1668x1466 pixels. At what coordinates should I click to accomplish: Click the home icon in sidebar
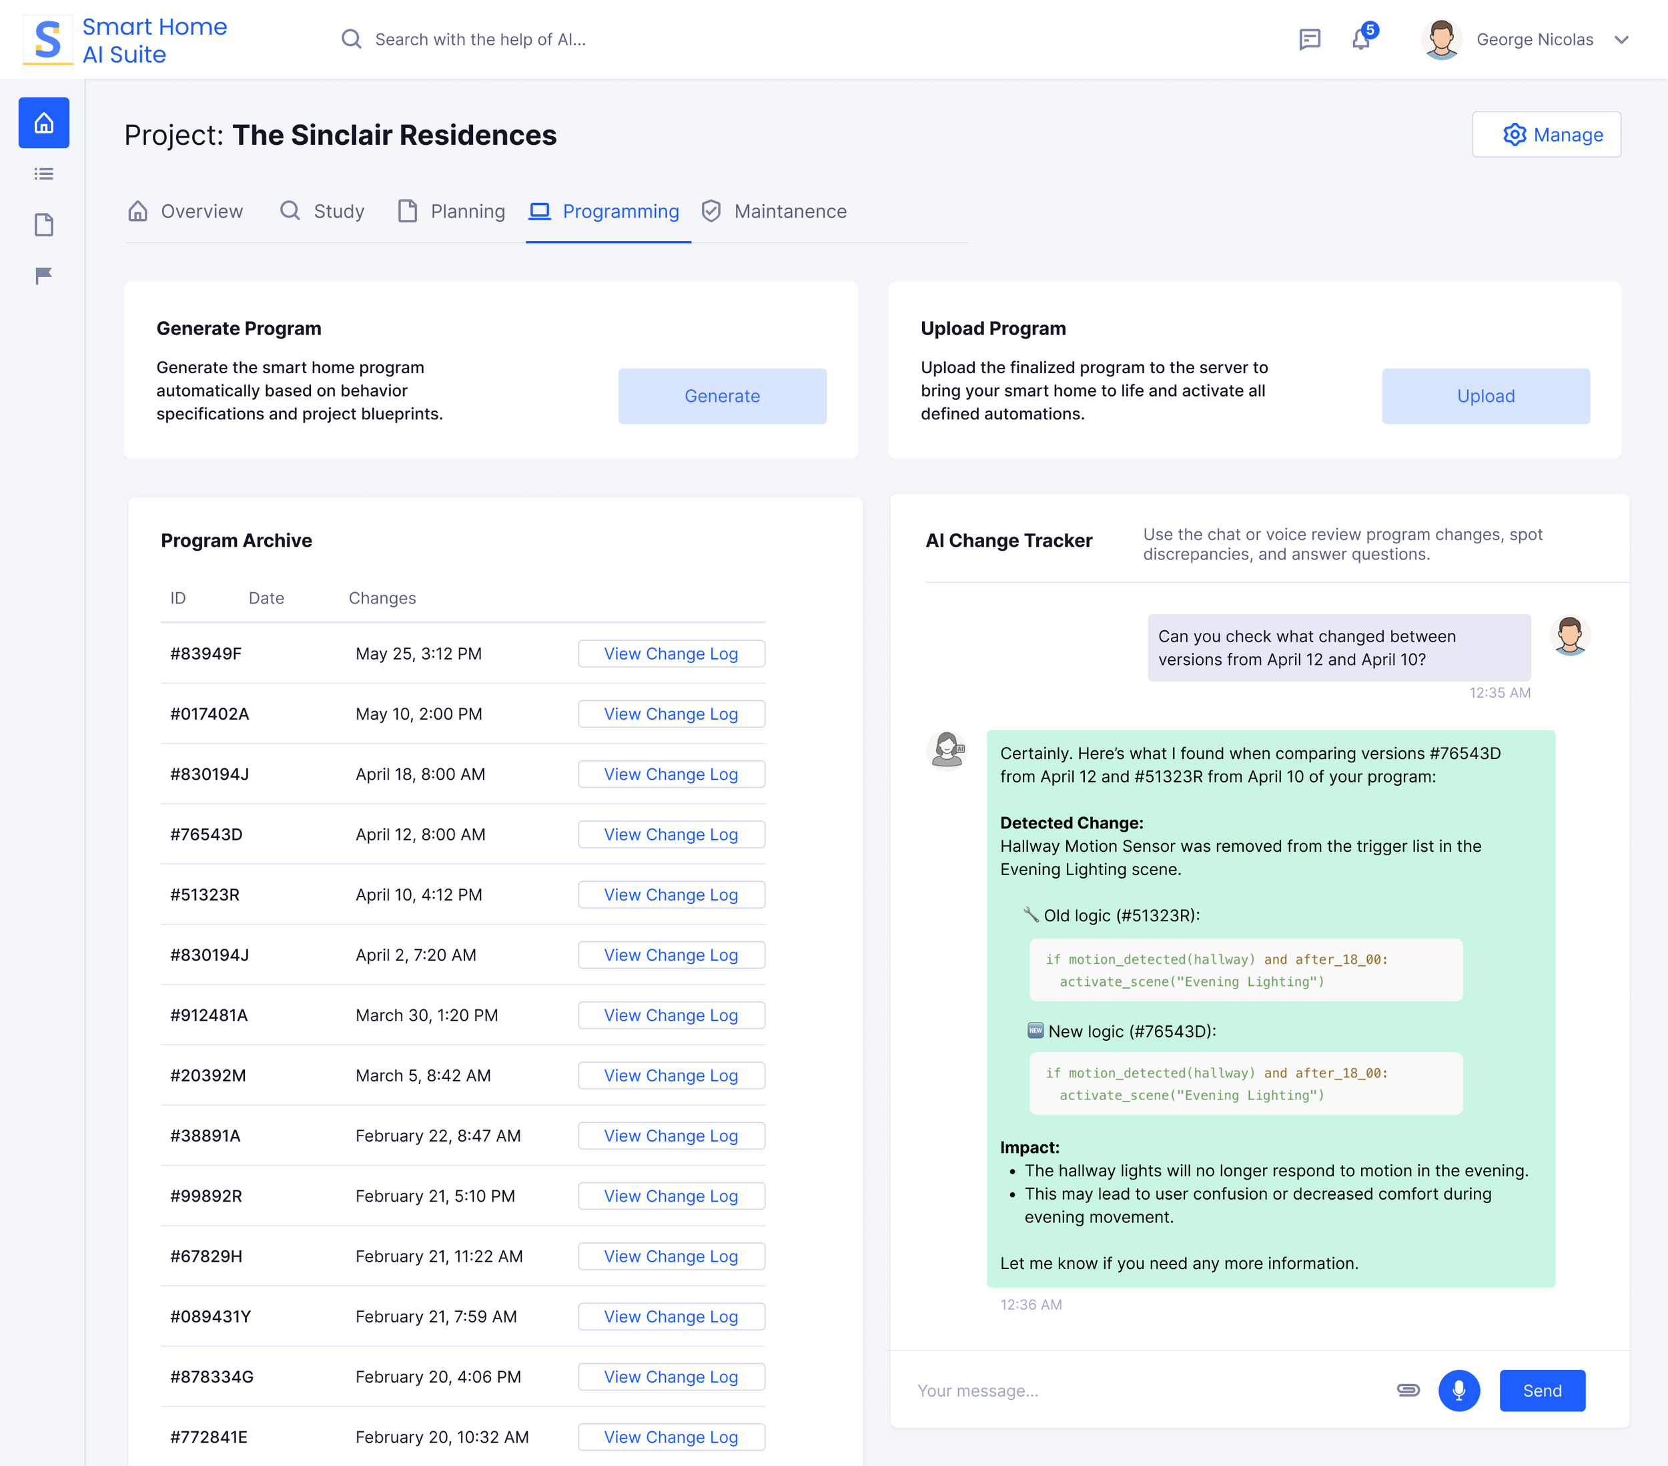[44, 123]
